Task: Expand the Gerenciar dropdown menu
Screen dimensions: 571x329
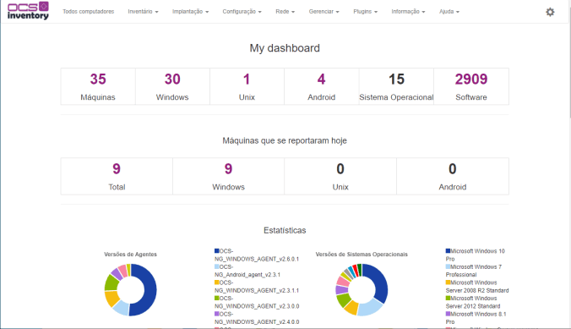Action: point(324,12)
